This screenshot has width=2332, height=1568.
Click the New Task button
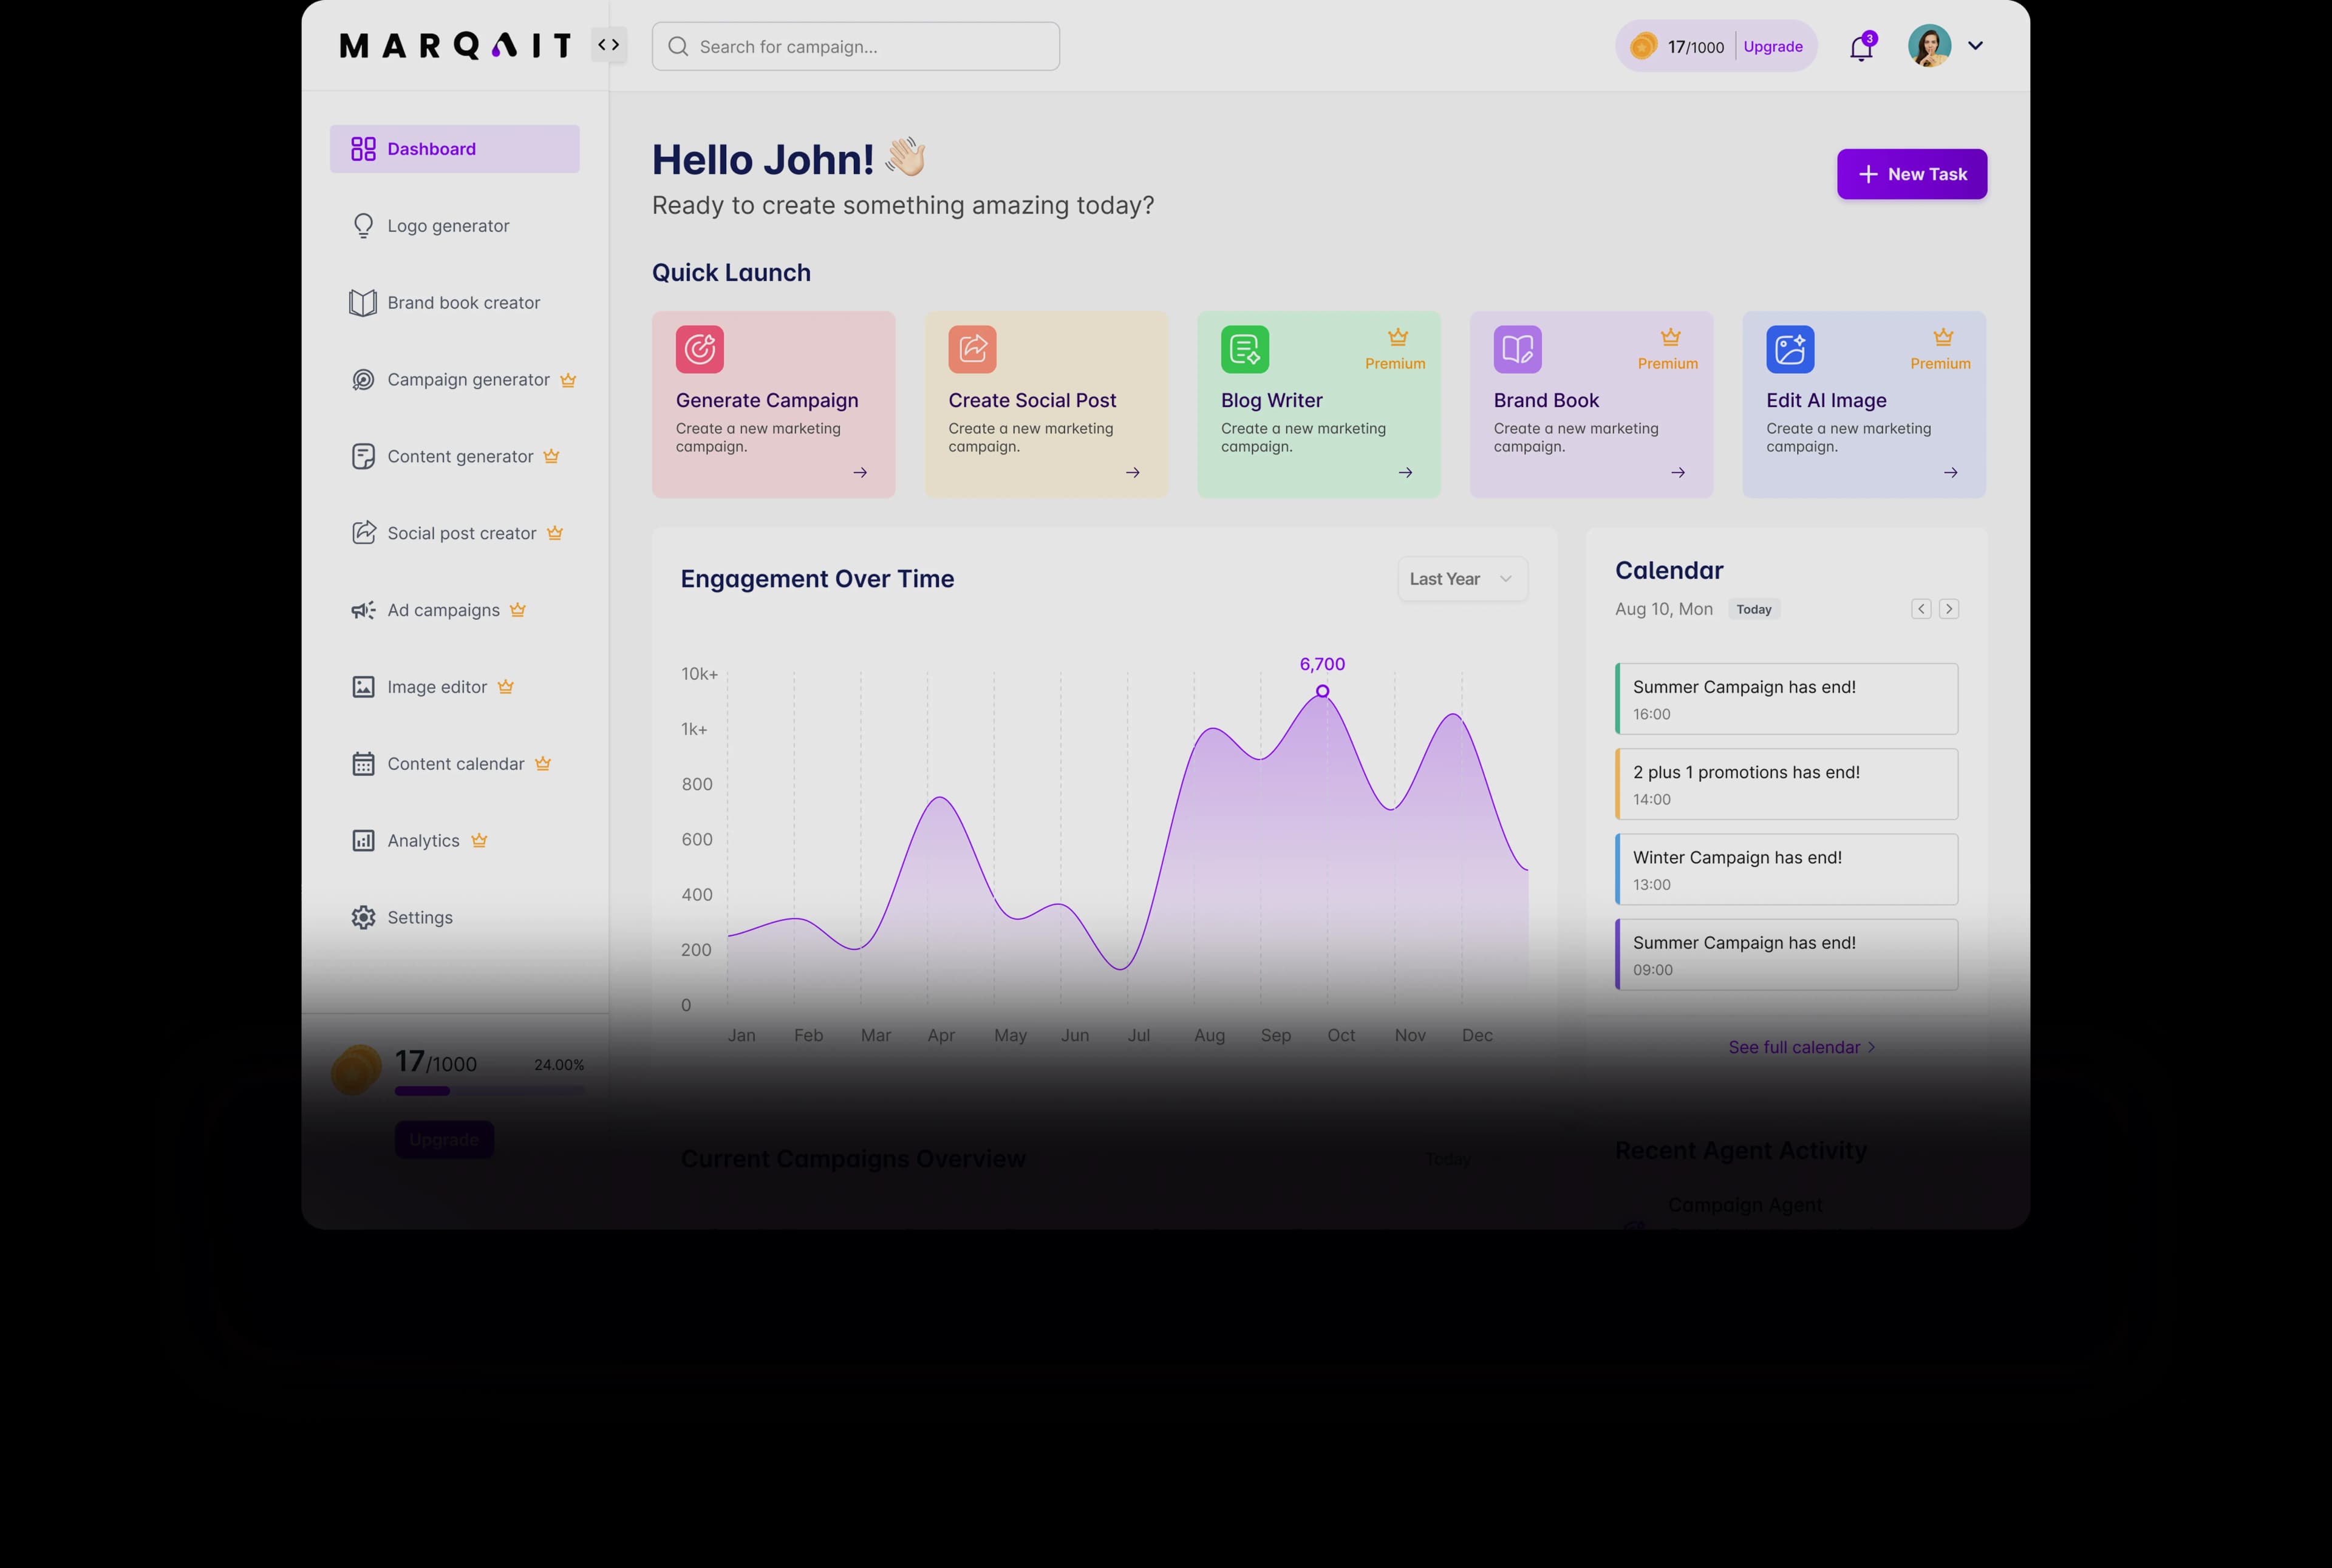tap(1911, 173)
